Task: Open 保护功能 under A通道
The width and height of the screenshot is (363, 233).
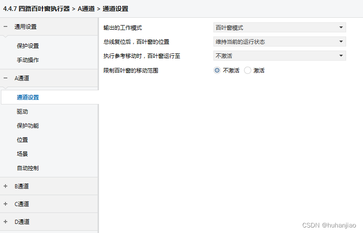Action: coord(28,126)
